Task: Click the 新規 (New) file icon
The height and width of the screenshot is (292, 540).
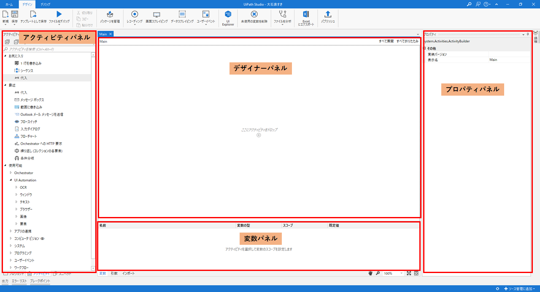Action: click(5, 14)
